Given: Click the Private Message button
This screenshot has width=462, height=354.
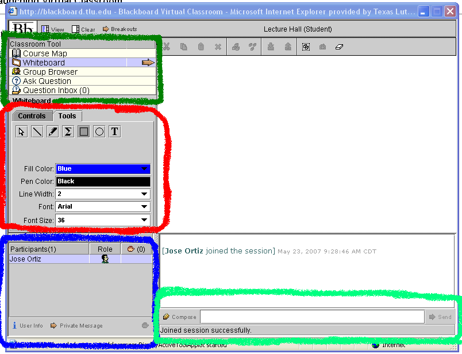Looking at the screenshot, I should 76,325.
